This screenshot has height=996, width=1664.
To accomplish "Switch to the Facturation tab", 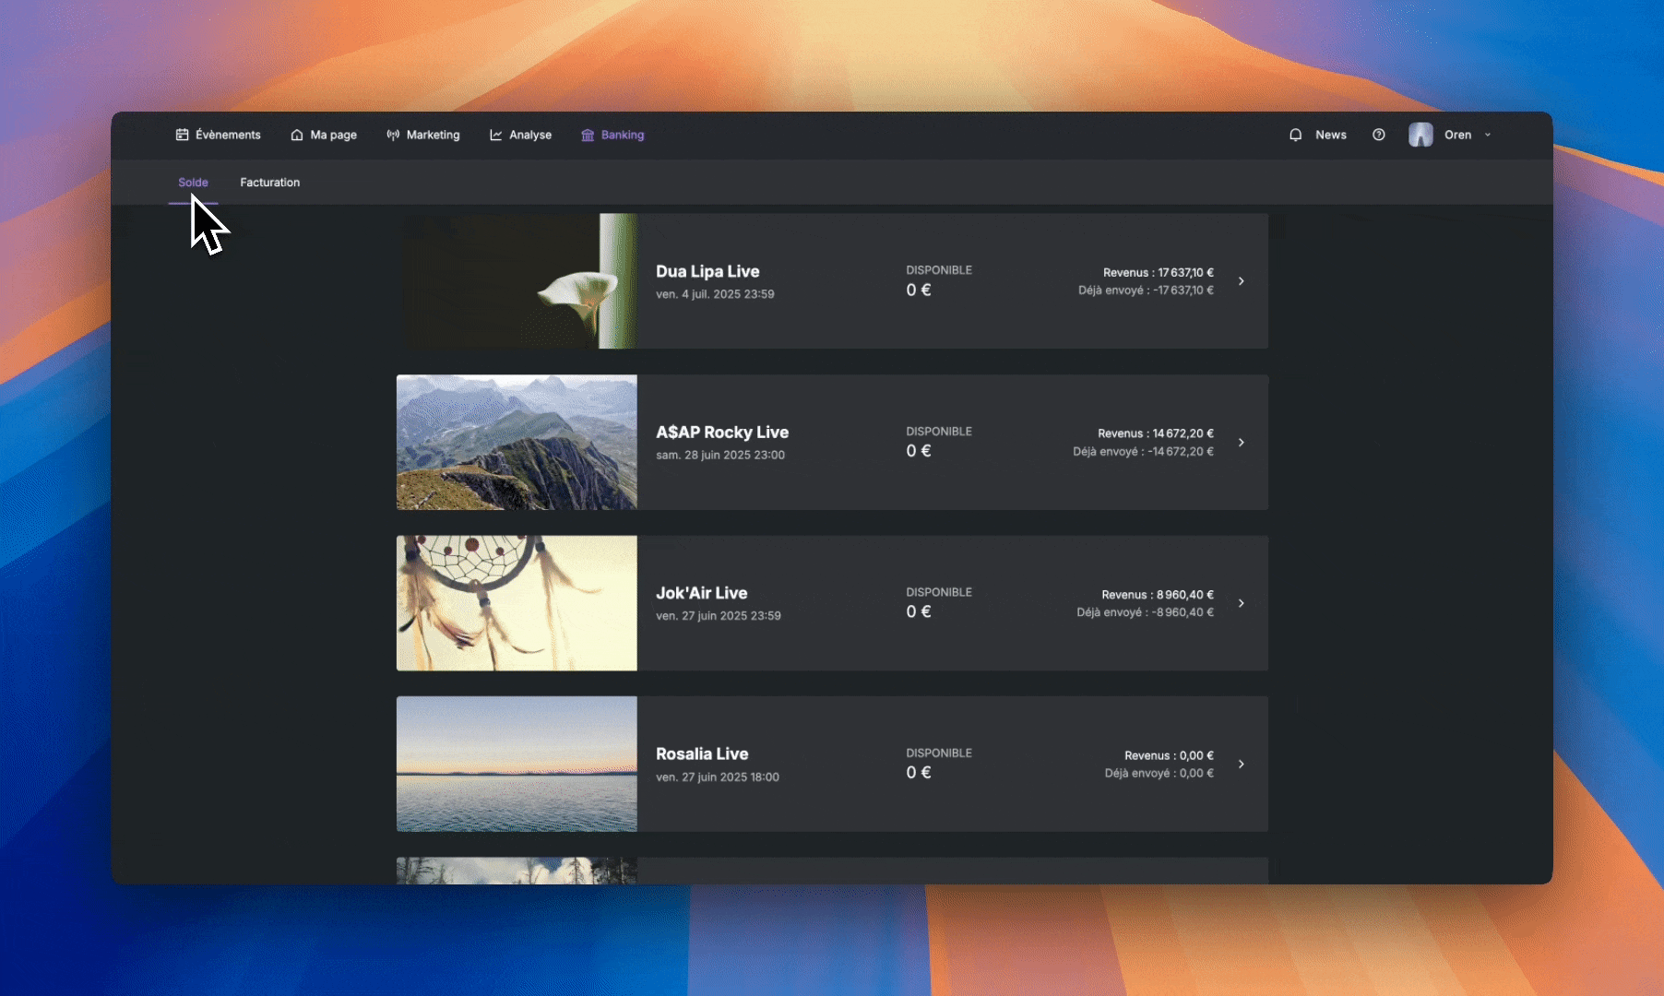I will [270, 183].
